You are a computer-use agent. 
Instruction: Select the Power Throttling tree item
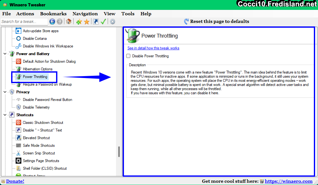pos(35,77)
